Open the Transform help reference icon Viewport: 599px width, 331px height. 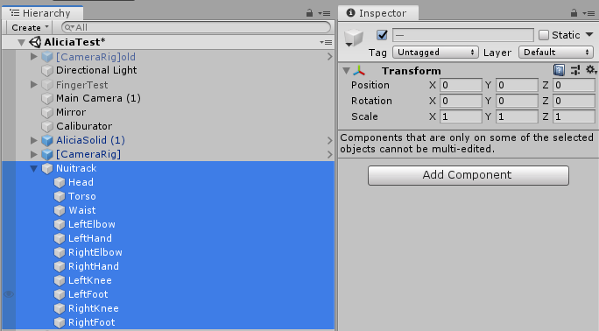pyautogui.click(x=559, y=70)
